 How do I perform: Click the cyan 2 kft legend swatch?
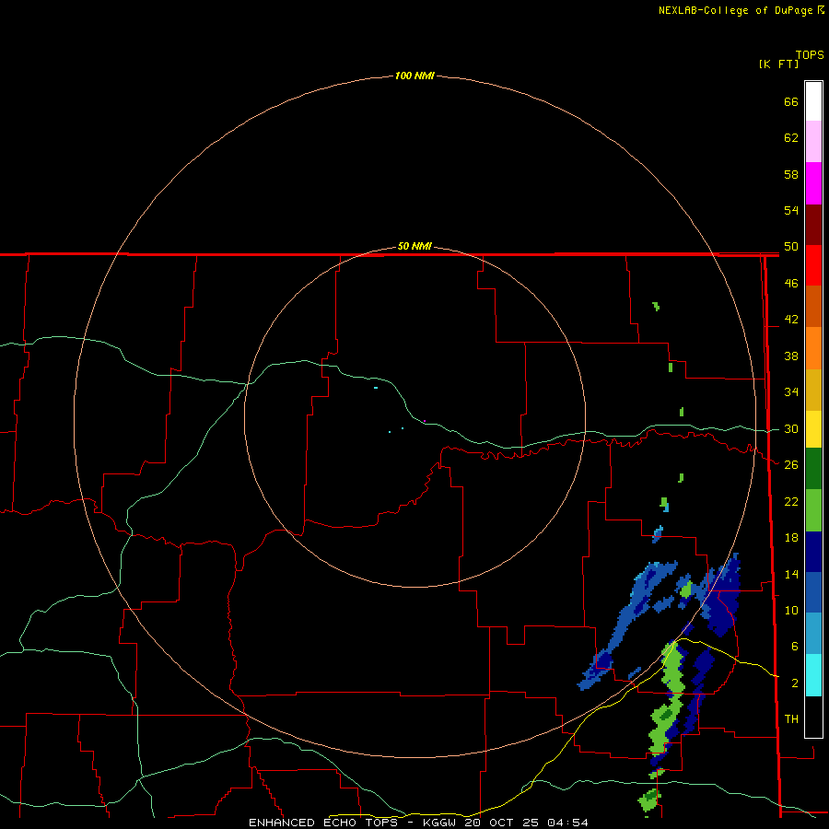pos(813,675)
